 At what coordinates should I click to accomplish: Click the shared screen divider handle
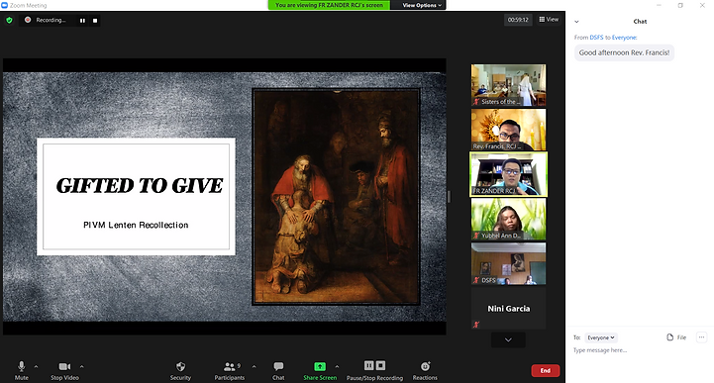tap(449, 197)
